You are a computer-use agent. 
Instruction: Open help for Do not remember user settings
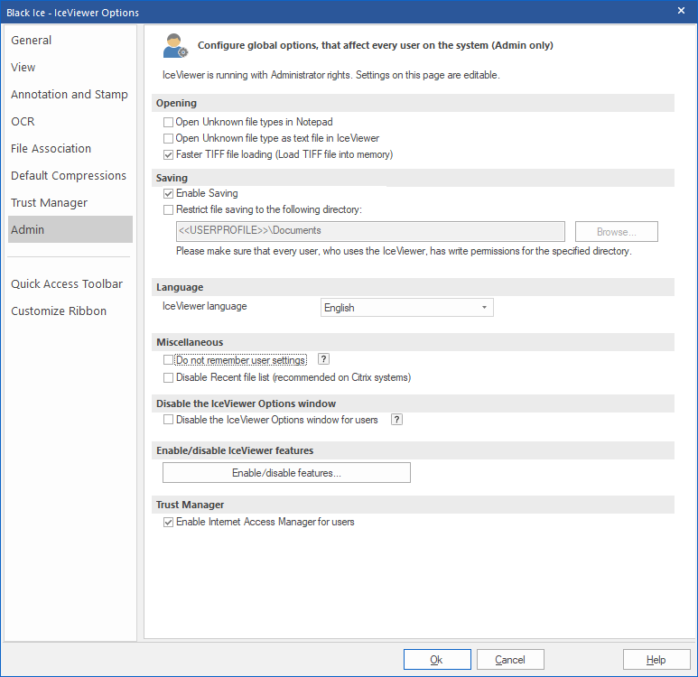(323, 359)
